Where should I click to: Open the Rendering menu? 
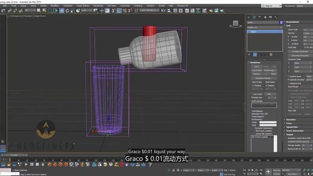[x=98, y=5]
